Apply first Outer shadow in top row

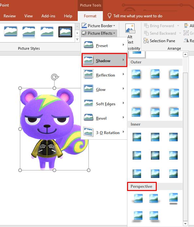136,74
